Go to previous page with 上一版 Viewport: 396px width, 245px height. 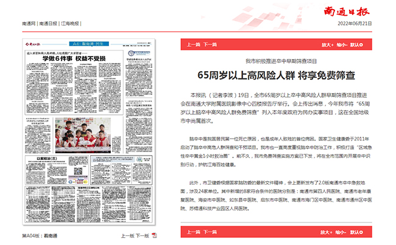tap(127, 235)
